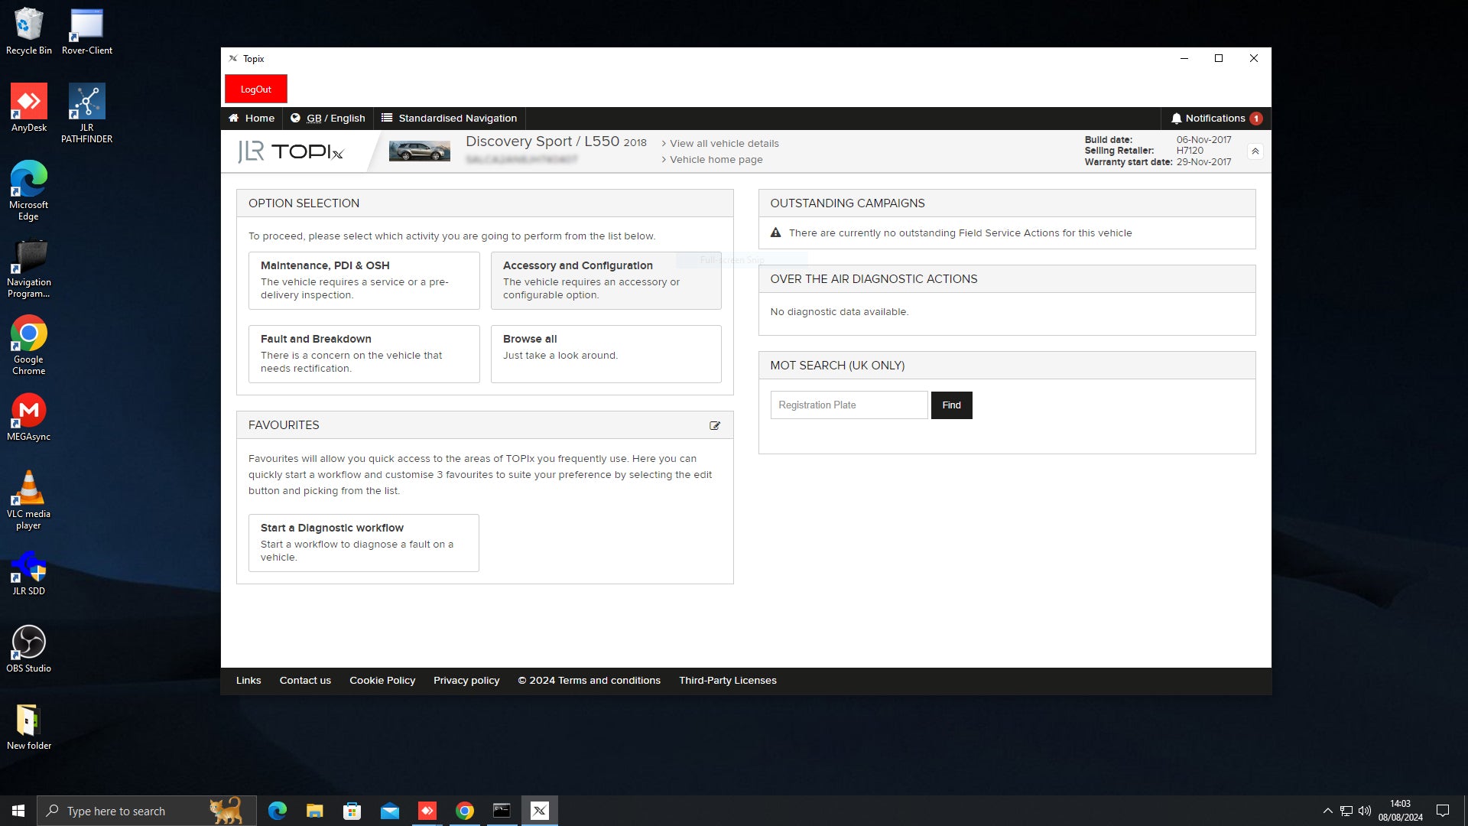The height and width of the screenshot is (826, 1468).
Task: Toggle the Notifications badge indicator
Action: pyautogui.click(x=1257, y=118)
